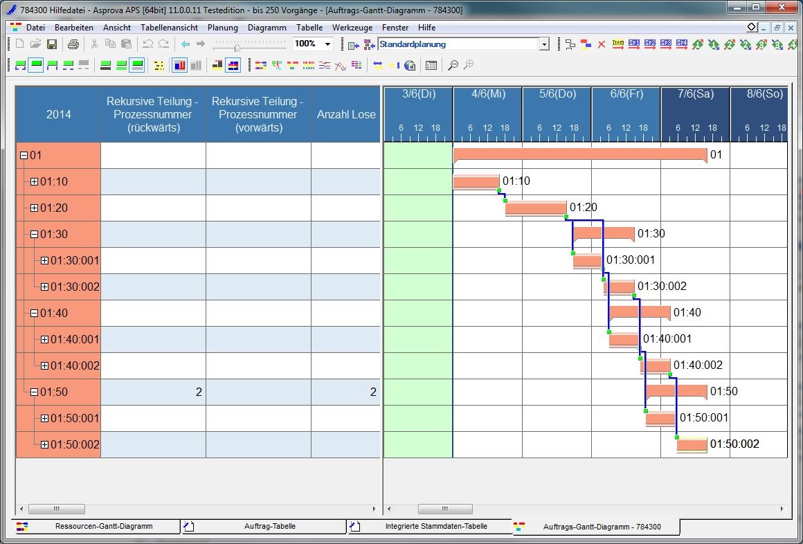This screenshot has width=803, height=544.
Task: Click the 01:20 Gantt bar
Action: point(535,208)
